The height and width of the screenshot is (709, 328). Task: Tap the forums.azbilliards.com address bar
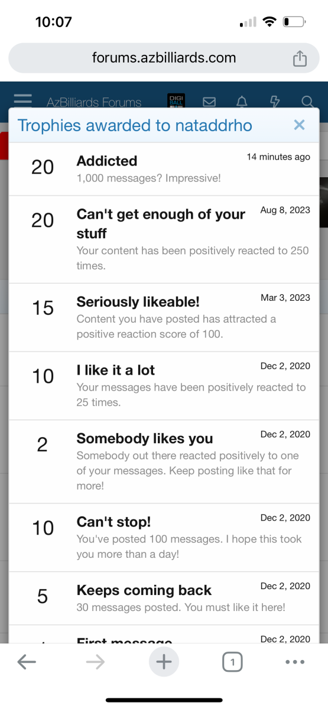tap(164, 58)
